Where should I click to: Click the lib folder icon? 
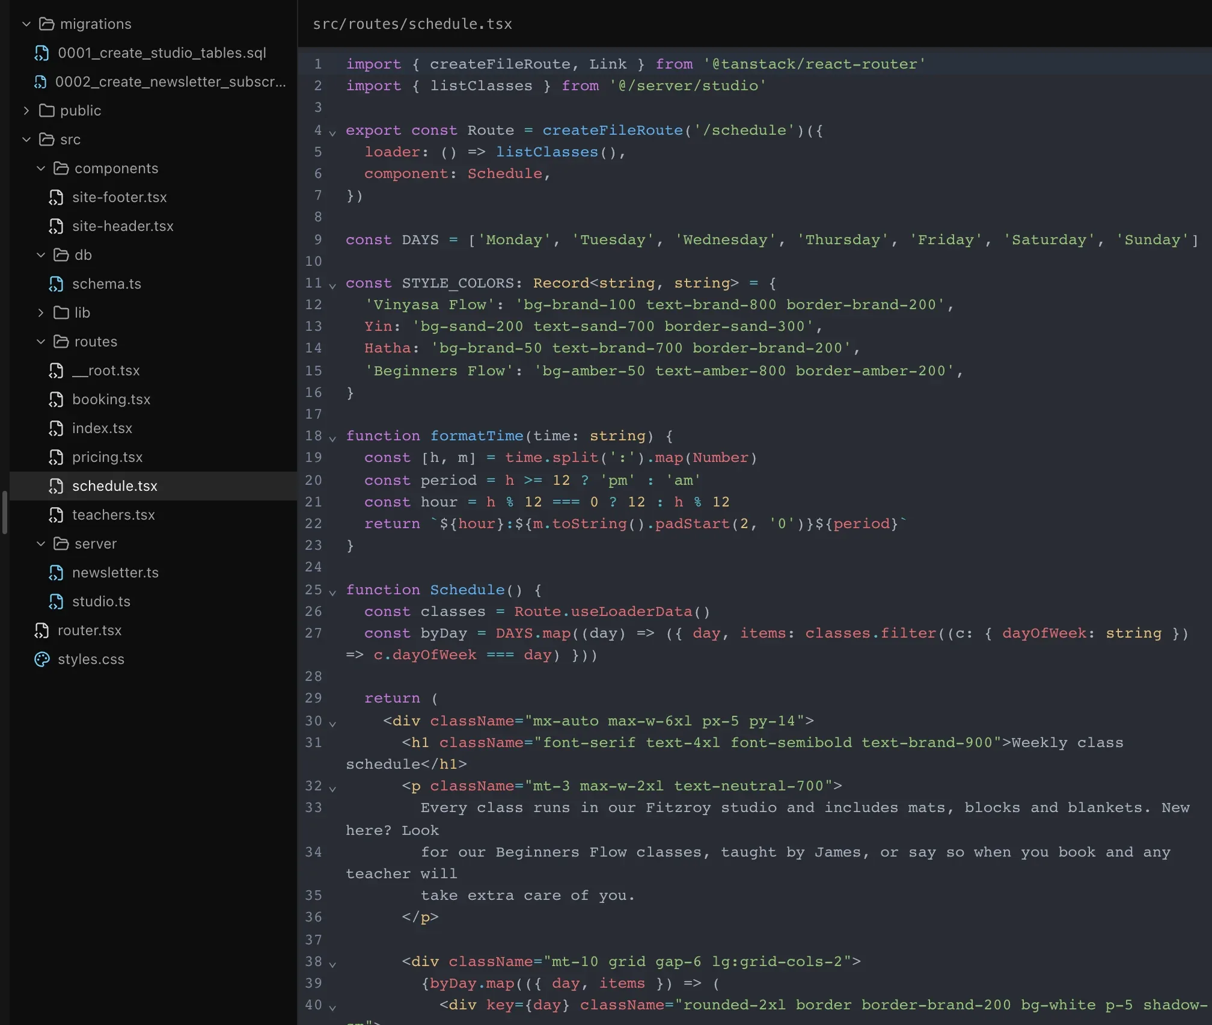61,313
